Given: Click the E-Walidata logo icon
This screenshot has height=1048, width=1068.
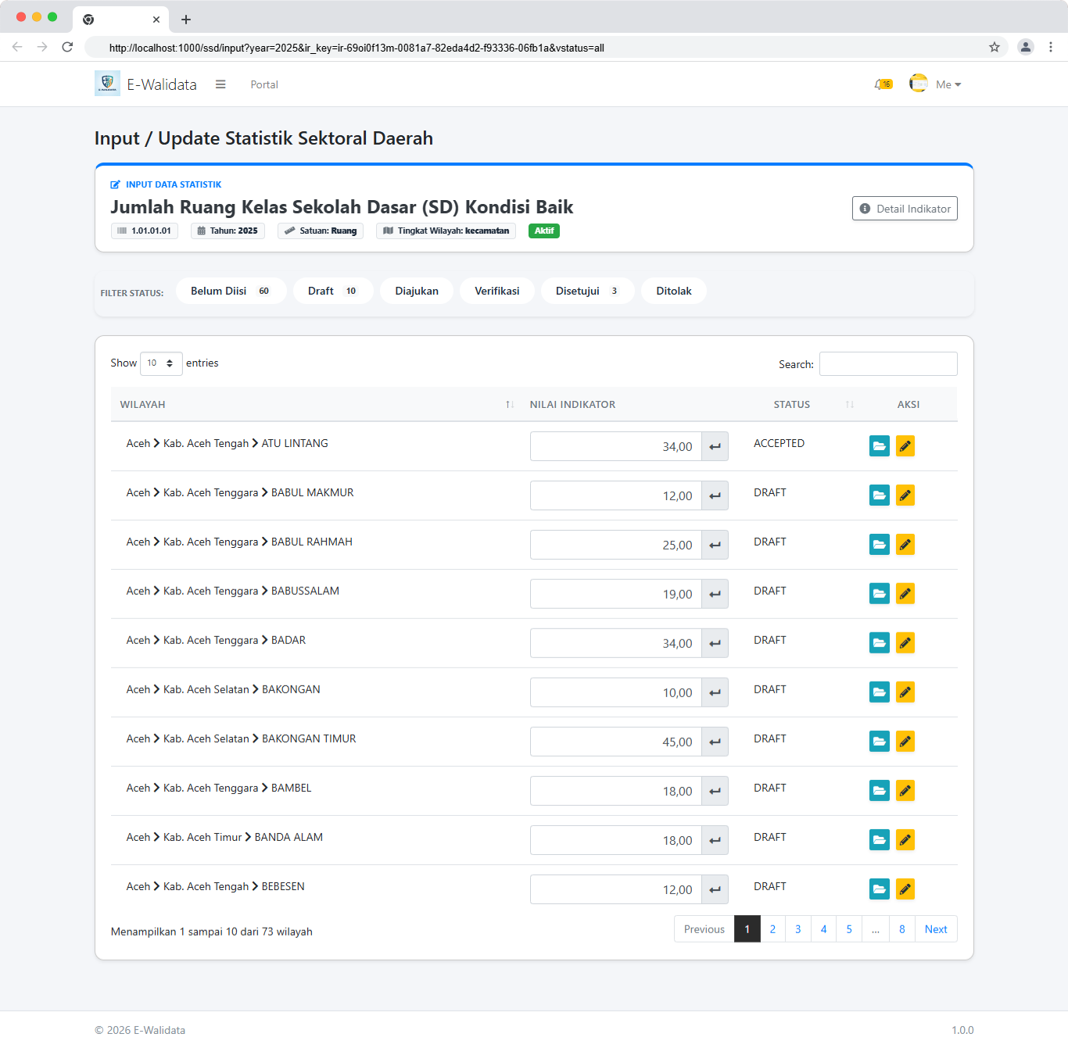Looking at the screenshot, I should [x=107, y=84].
